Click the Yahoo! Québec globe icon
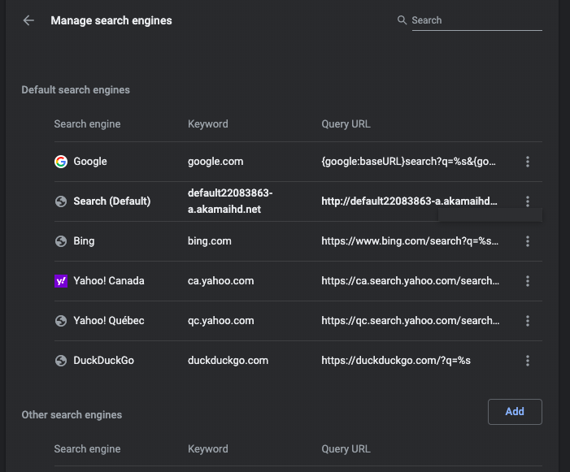Image resolution: width=570 pixels, height=472 pixels. (x=61, y=321)
